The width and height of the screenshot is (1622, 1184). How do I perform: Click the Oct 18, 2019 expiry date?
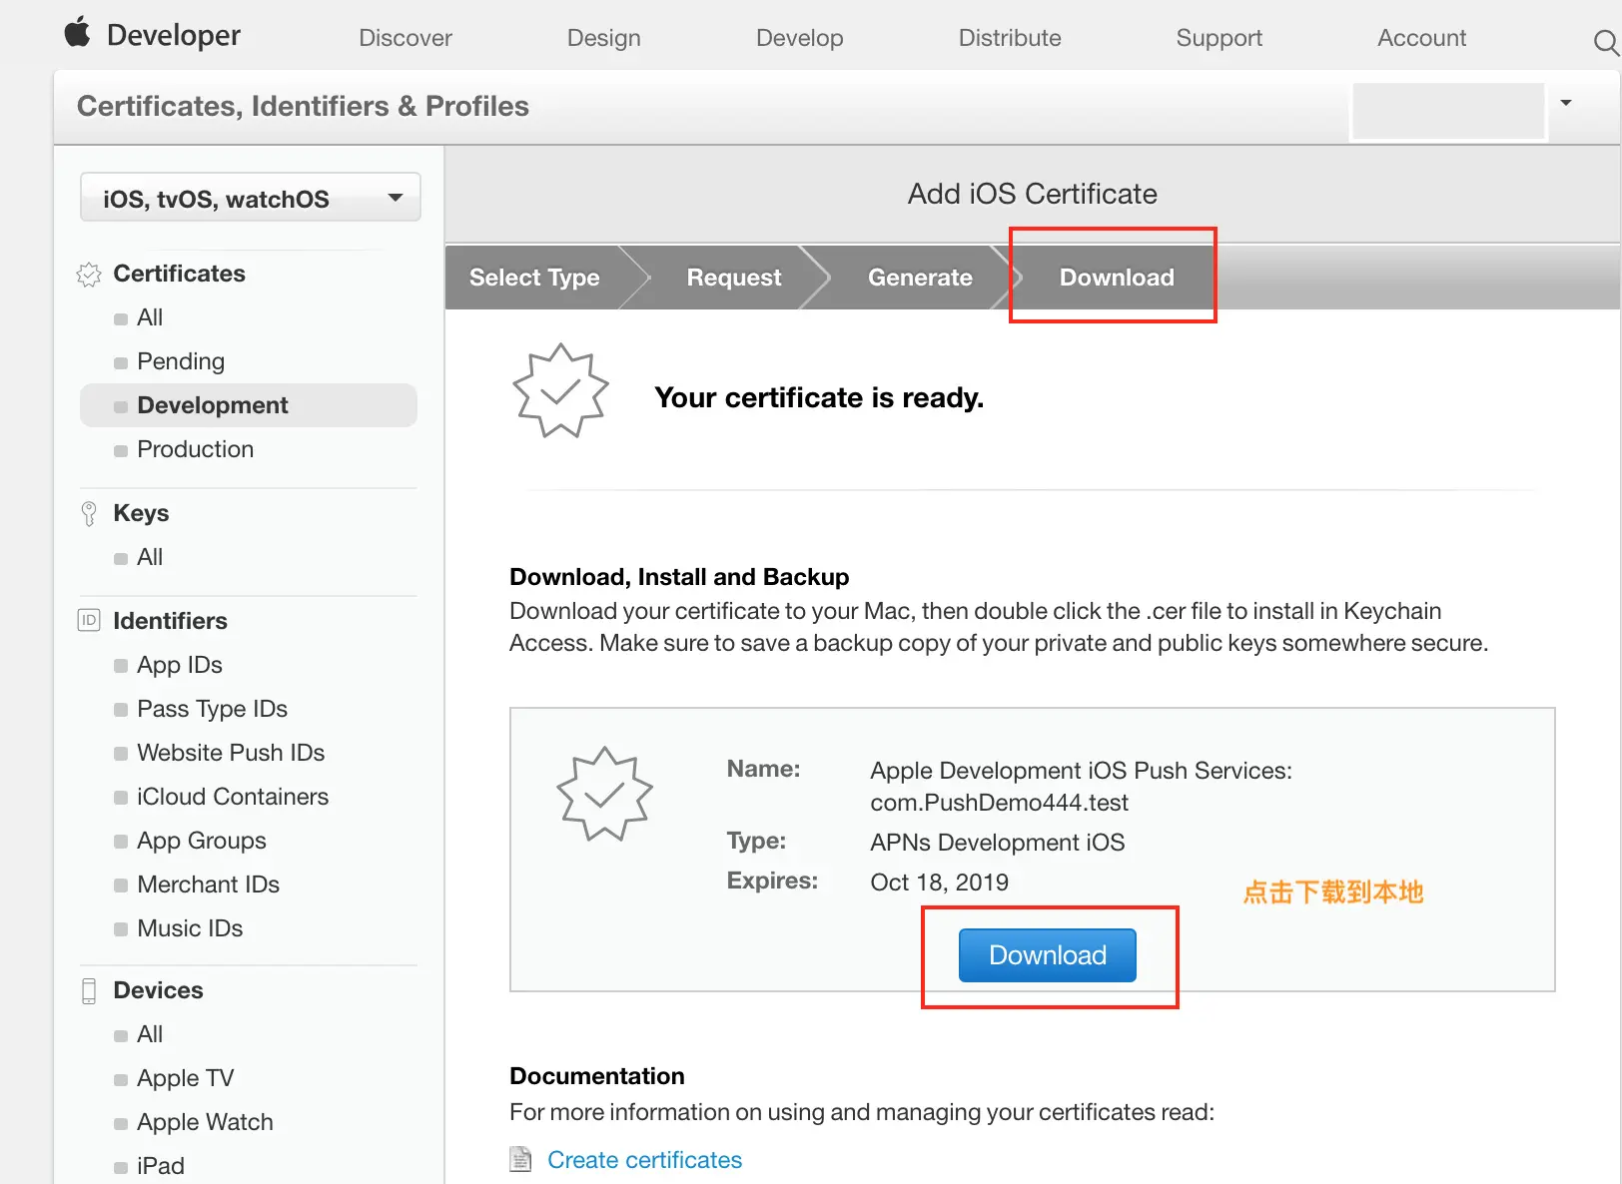(940, 883)
